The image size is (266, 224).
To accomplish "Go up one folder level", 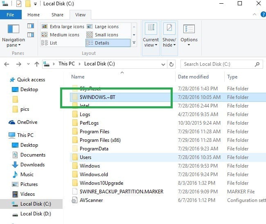I will (37, 64).
